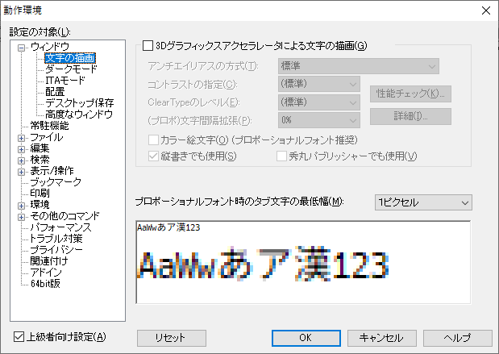
Task: Click the キャンセル button
Action: pyautogui.click(x=381, y=337)
